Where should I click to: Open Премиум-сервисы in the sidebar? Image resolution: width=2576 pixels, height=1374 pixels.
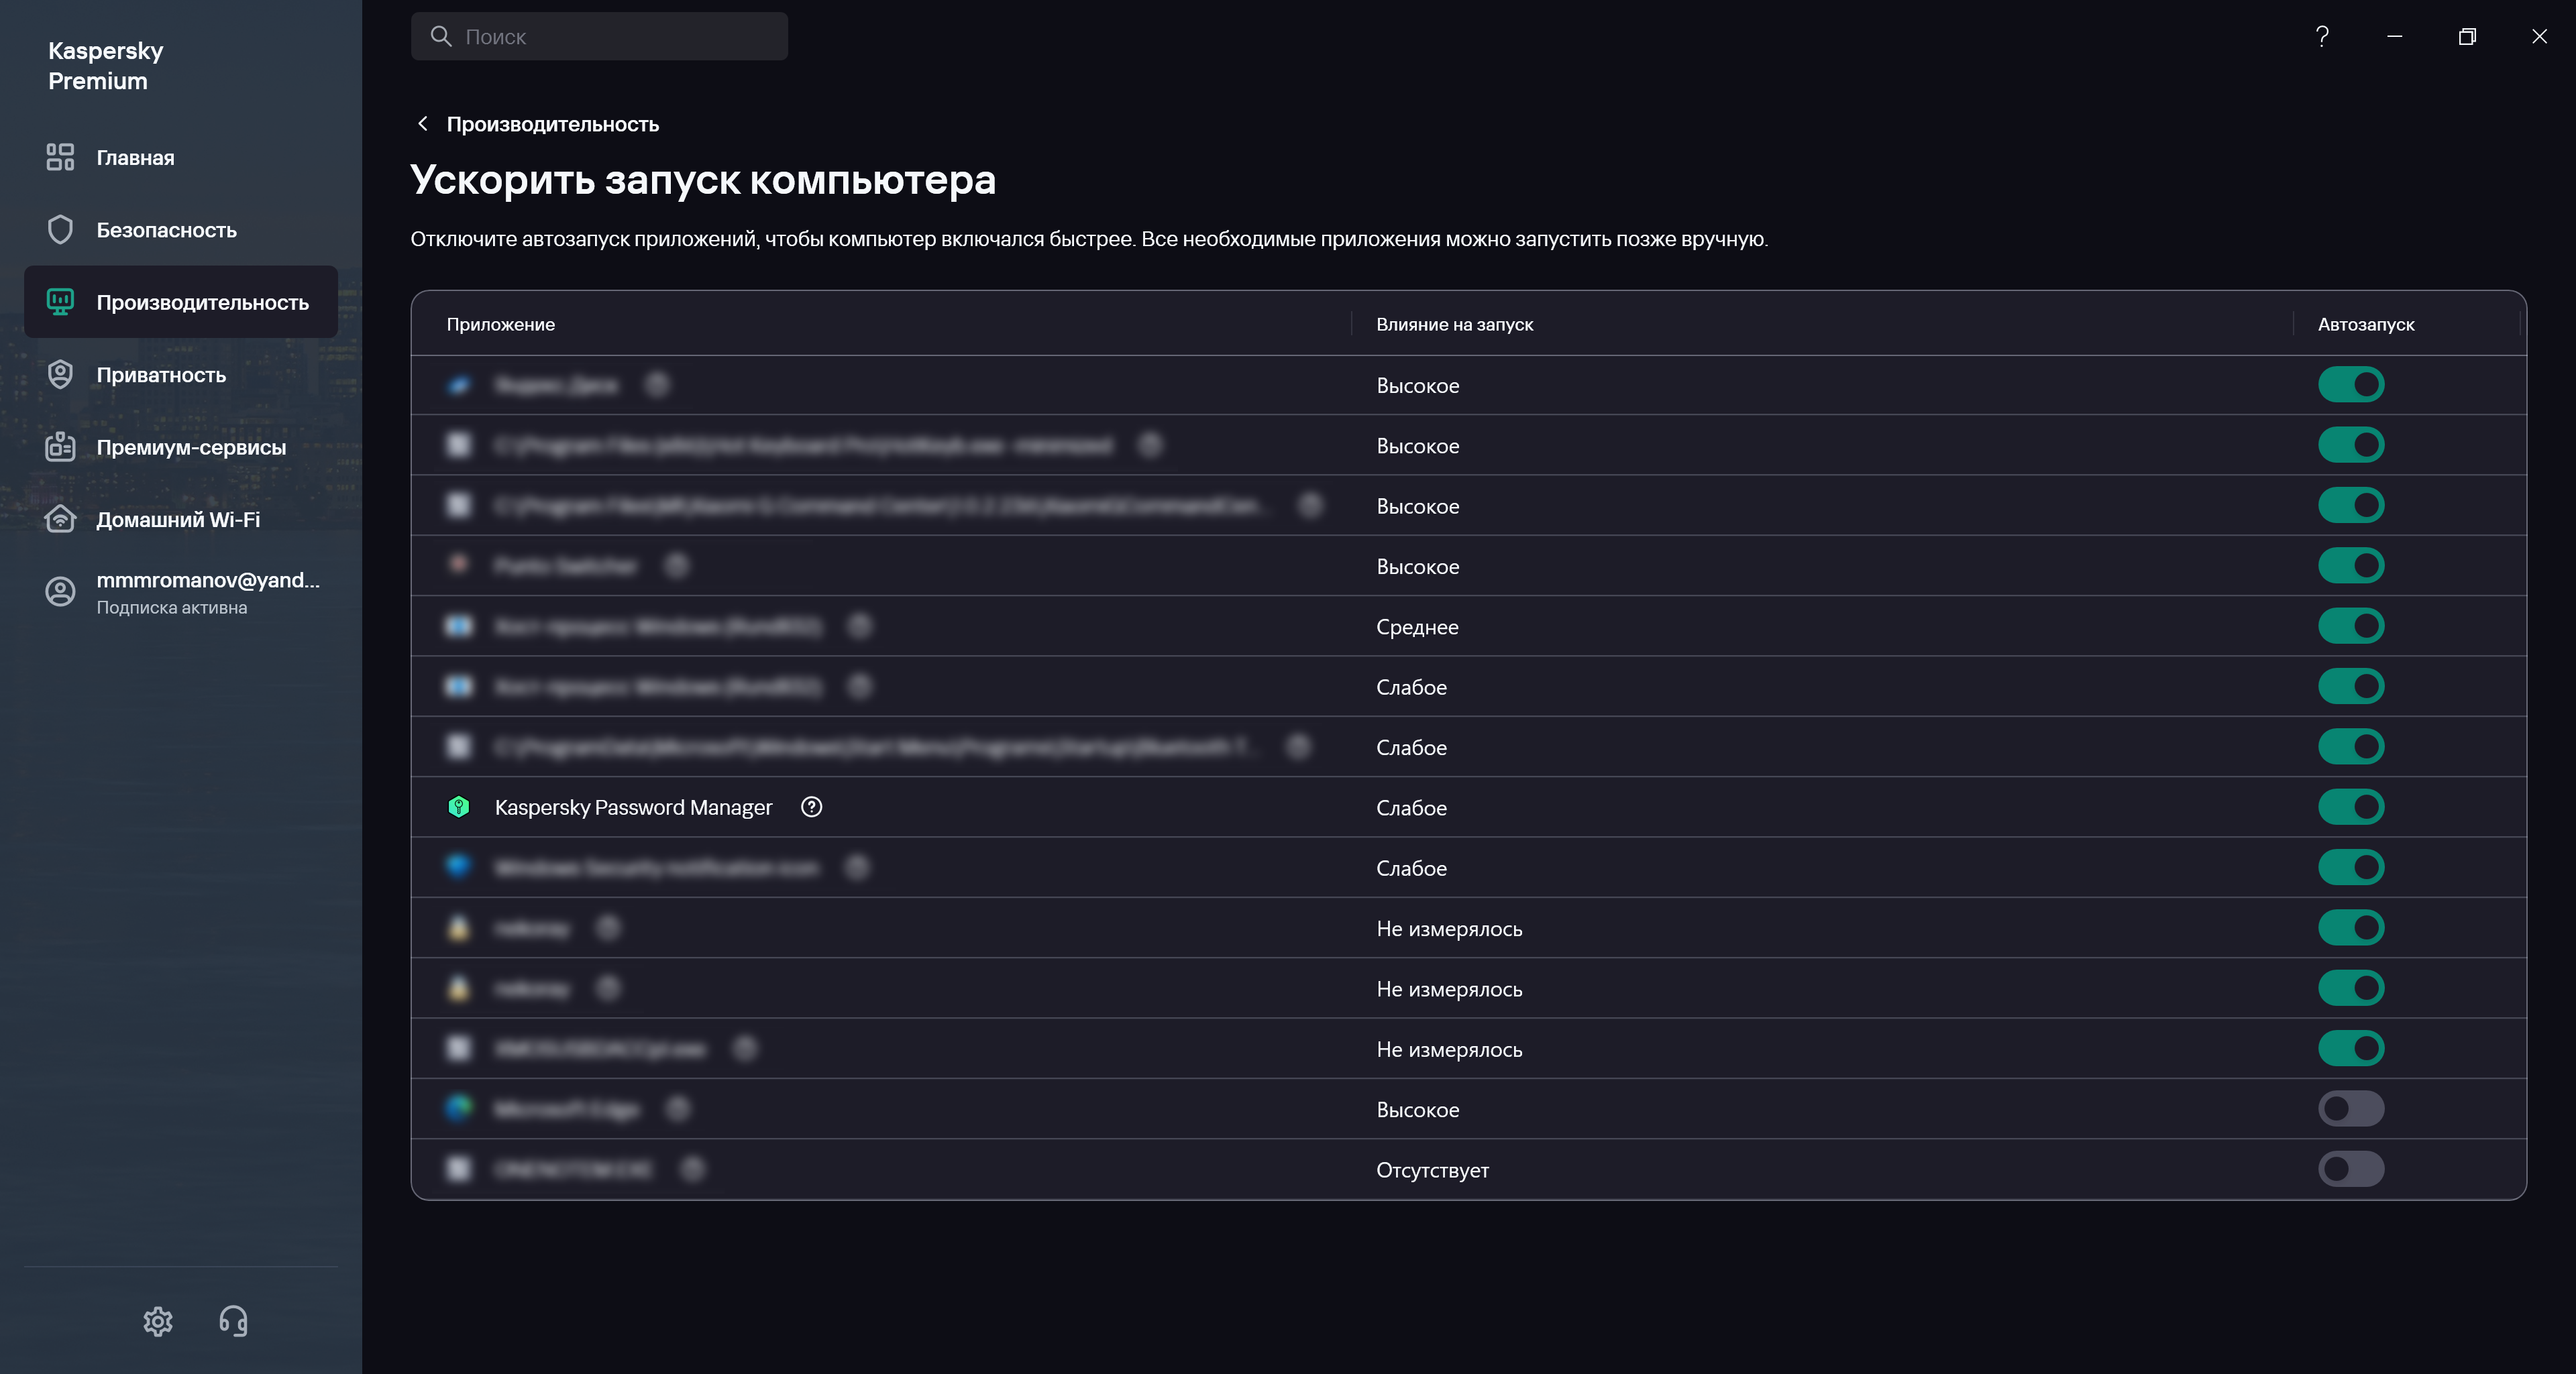click(x=191, y=448)
